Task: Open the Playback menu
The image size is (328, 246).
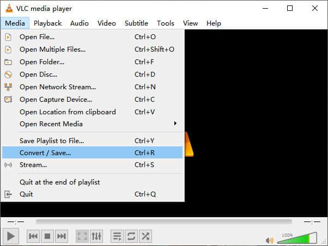Action: 48,23
